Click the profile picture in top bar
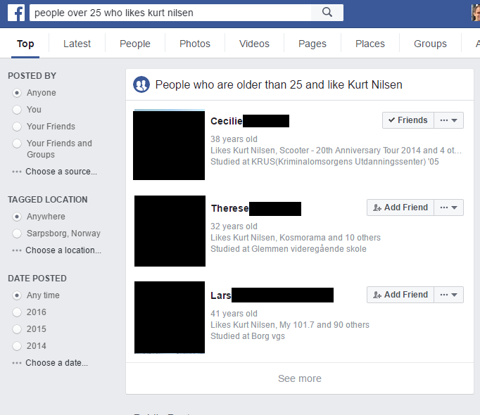Image resolution: width=480 pixels, height=415 pixels. tap(476, 13)
